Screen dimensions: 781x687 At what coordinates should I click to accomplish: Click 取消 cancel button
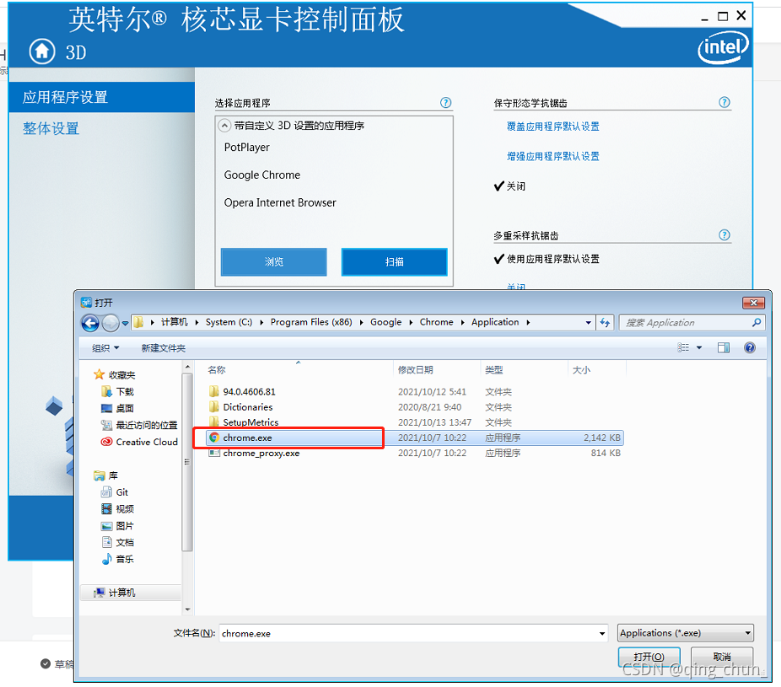point(722,657)
